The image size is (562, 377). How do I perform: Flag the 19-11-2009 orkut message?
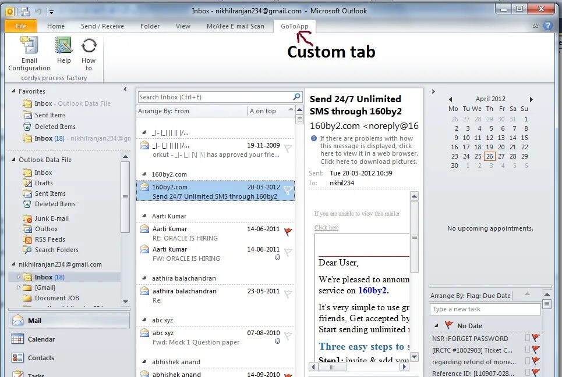(288, 148)
